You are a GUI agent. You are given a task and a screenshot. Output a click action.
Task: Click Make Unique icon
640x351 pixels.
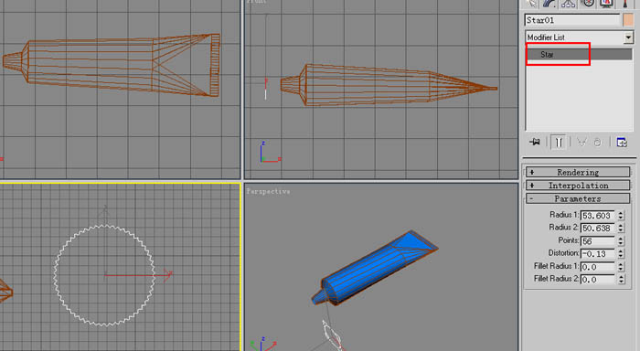(581, 142)
